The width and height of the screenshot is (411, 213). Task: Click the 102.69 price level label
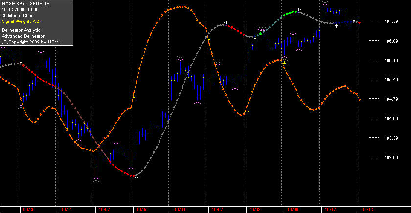pos(391,157)
